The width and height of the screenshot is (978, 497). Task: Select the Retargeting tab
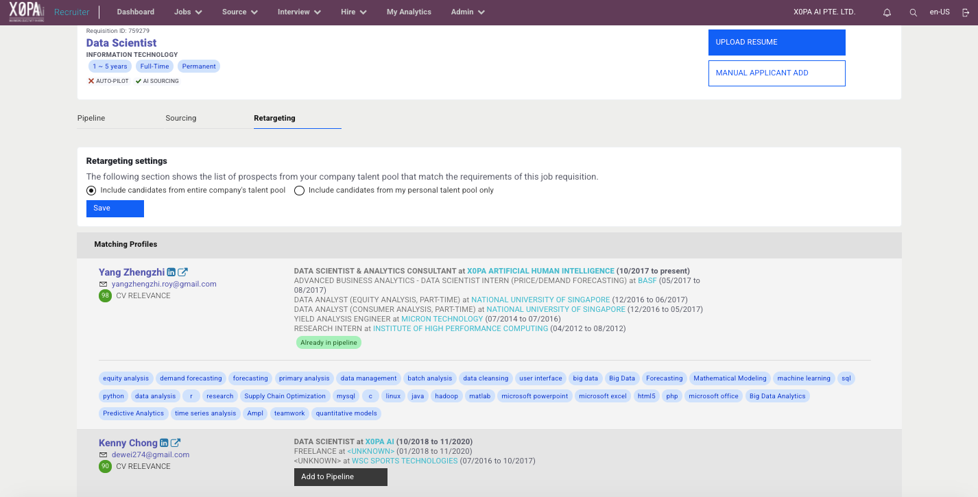click(274, 119)
